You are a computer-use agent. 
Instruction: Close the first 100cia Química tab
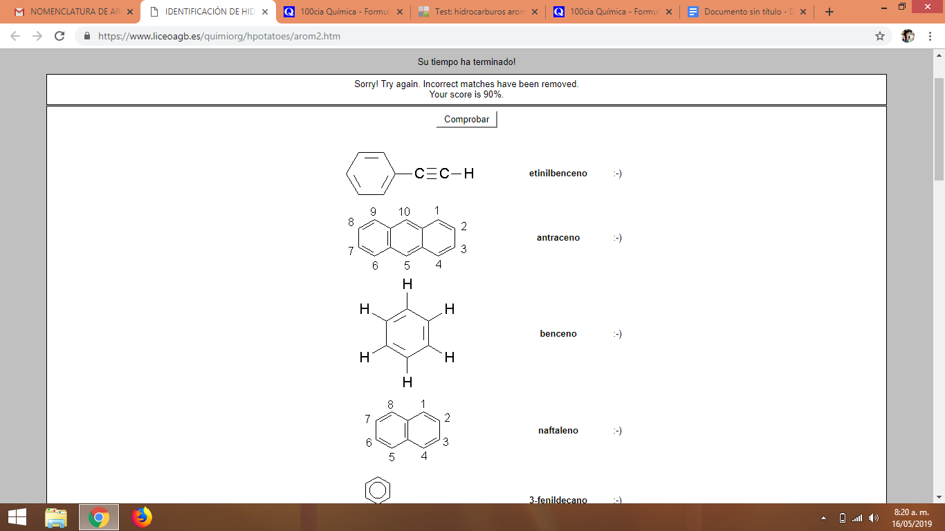pos(399,12)
